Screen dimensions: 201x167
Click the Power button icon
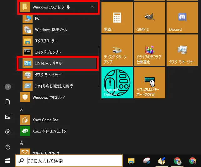click(8, 147)
